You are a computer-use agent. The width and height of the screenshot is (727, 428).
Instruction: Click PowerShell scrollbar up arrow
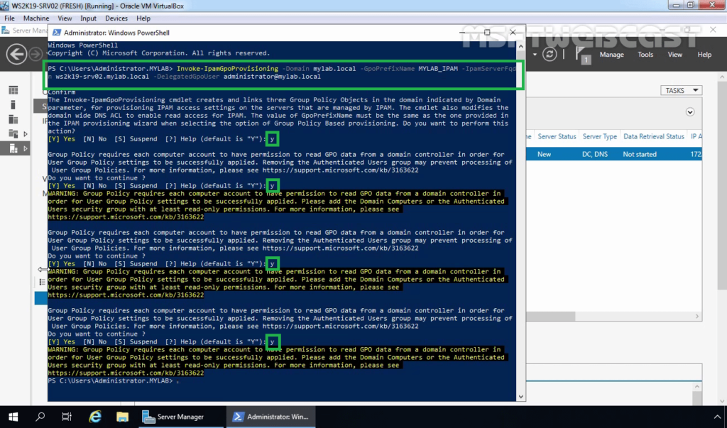[x=520, y=46]
